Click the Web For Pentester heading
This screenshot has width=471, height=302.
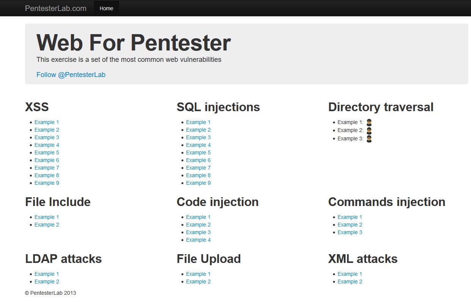click(x=133, y=42)
